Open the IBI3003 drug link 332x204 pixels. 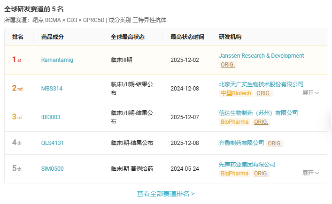pos(51,117)
